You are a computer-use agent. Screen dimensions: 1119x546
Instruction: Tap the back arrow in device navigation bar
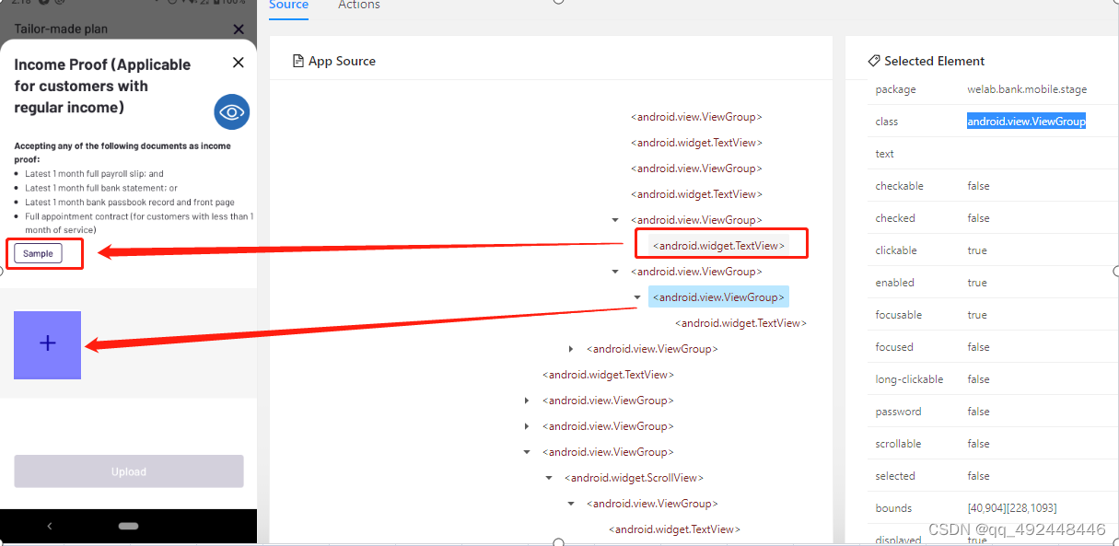click(x=49, y=525)
